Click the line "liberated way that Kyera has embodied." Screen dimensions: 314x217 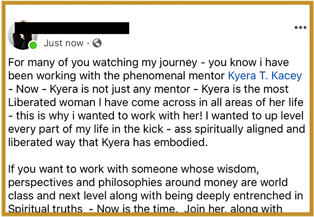coord(108,142)
